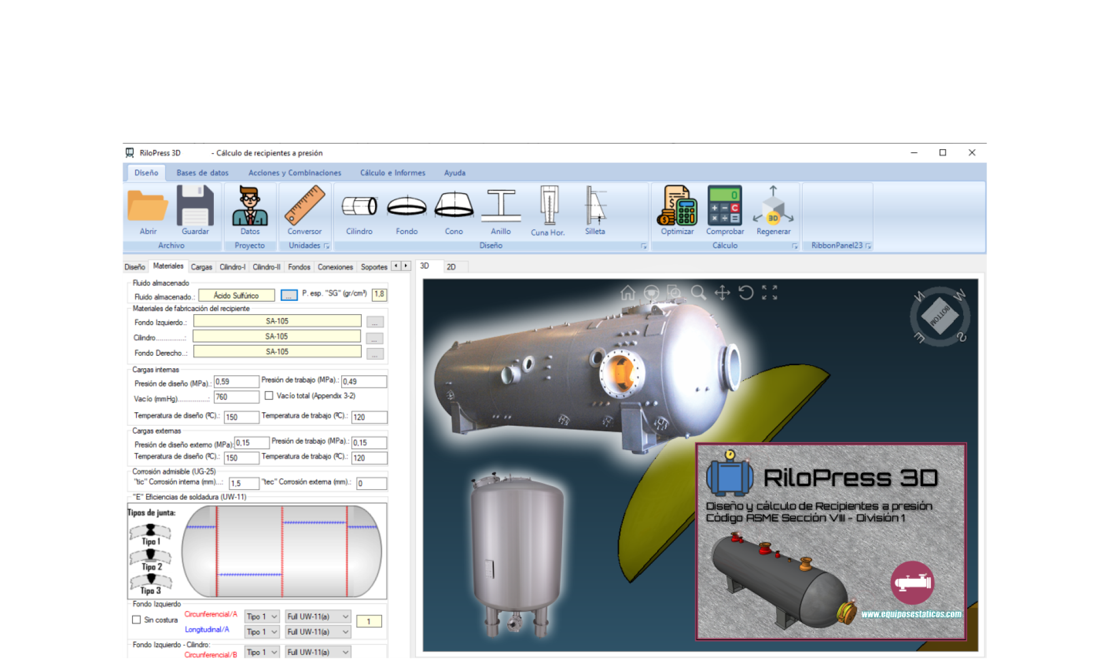Open the Cálculo e Informes ribbon tab
The height and width of the screenshot is (666, 1111).
point(392,173)
